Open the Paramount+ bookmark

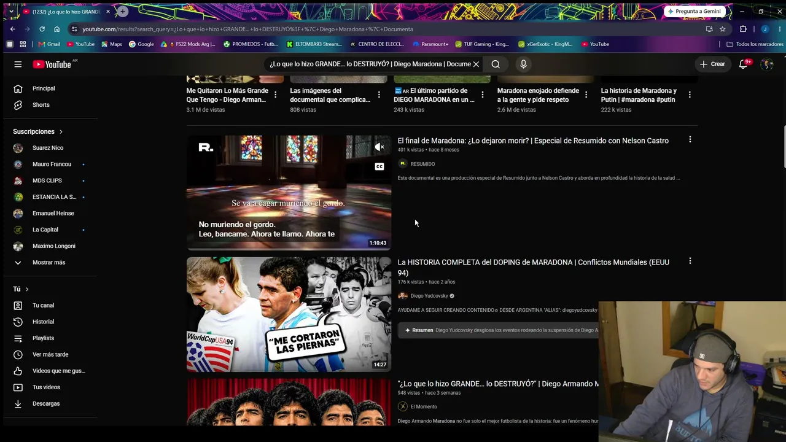[430, 44]
